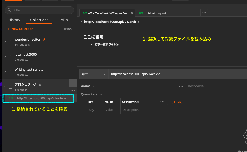
Task: Click the Value input cell
Action: [x=112, y=110]
